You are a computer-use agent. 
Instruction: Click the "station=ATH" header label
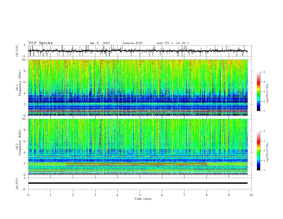coord(133,43)
